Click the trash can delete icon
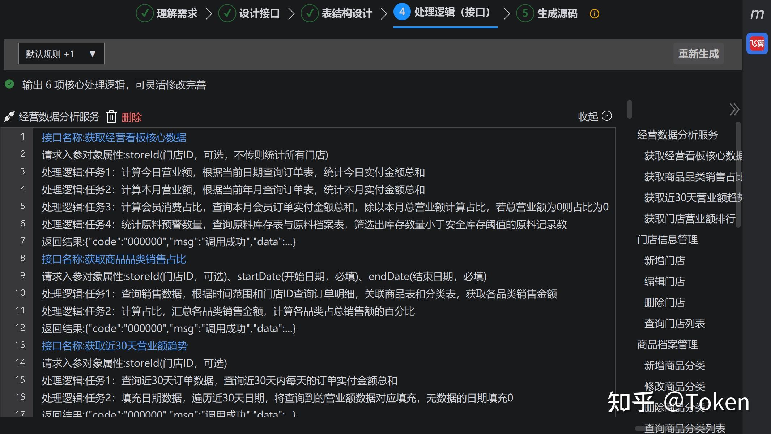 (111, 116)
